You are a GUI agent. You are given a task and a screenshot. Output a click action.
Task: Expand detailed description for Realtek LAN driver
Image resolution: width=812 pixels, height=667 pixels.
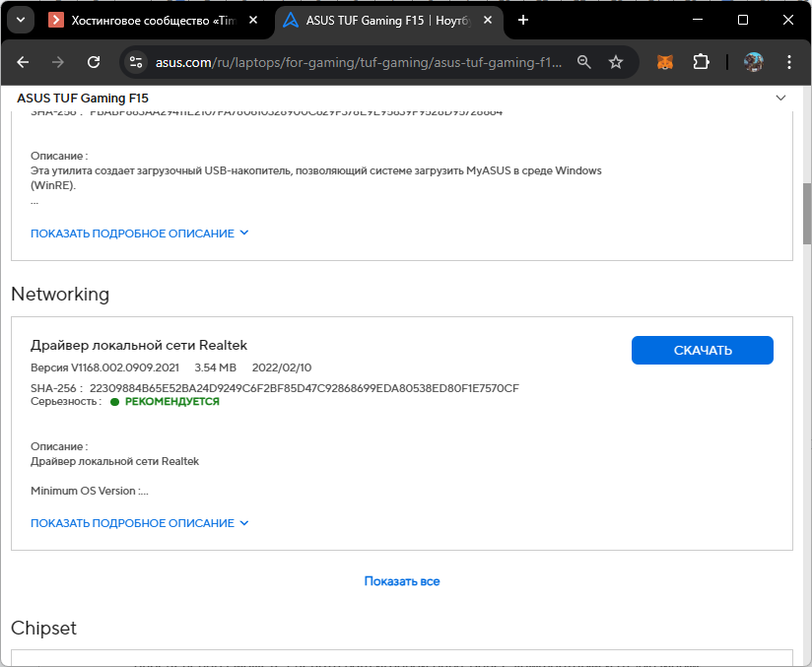point(140,523)
